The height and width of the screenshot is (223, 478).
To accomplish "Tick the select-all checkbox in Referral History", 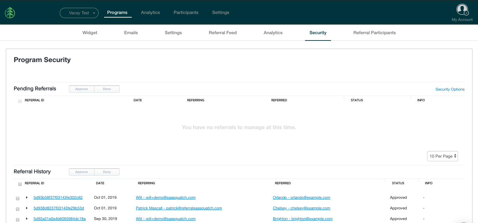I will [20, 184].
